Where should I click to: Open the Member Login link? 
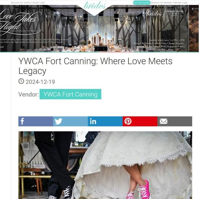coord(180,3)
